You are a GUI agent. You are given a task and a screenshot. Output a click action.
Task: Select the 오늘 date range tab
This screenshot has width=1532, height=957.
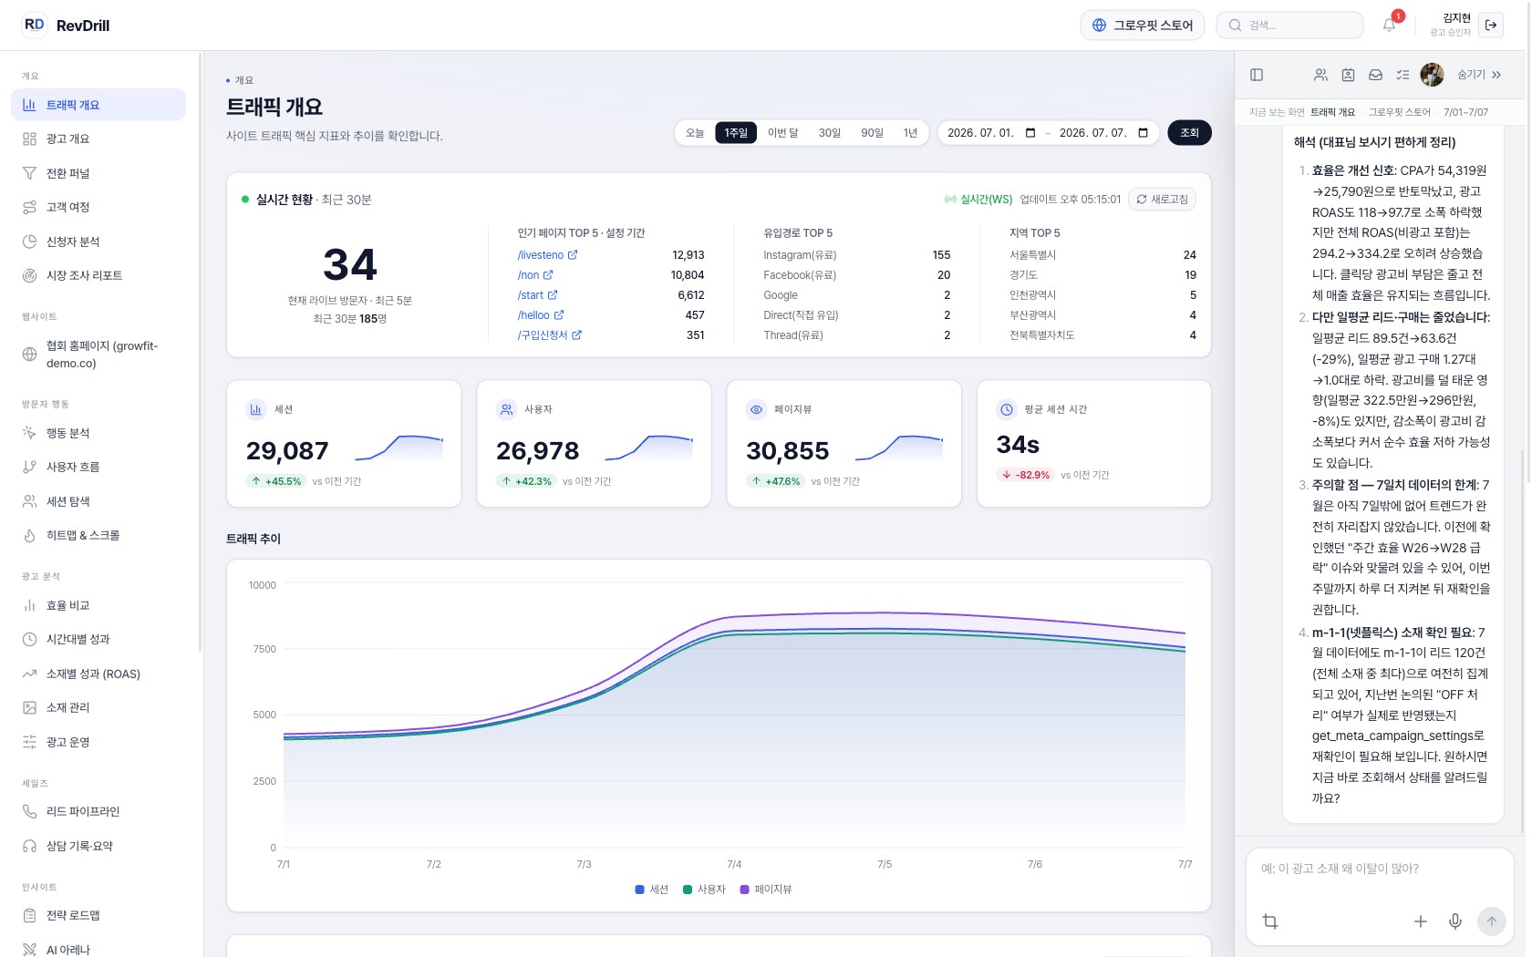point(695,133)
